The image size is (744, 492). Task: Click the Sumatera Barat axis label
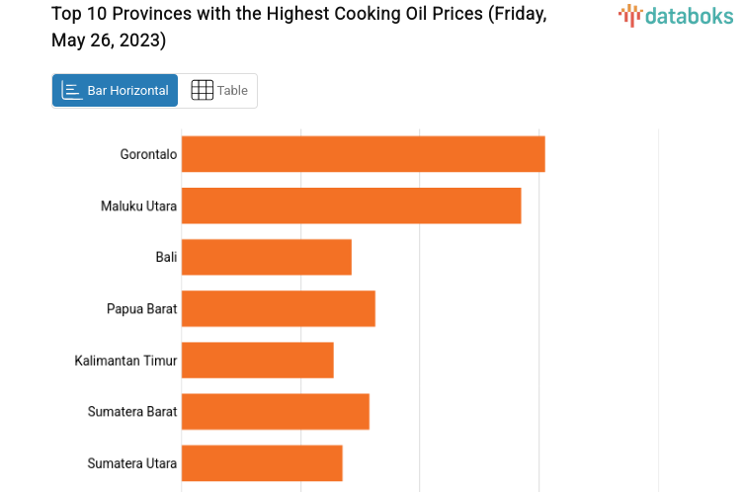click(x=132, y=411)
